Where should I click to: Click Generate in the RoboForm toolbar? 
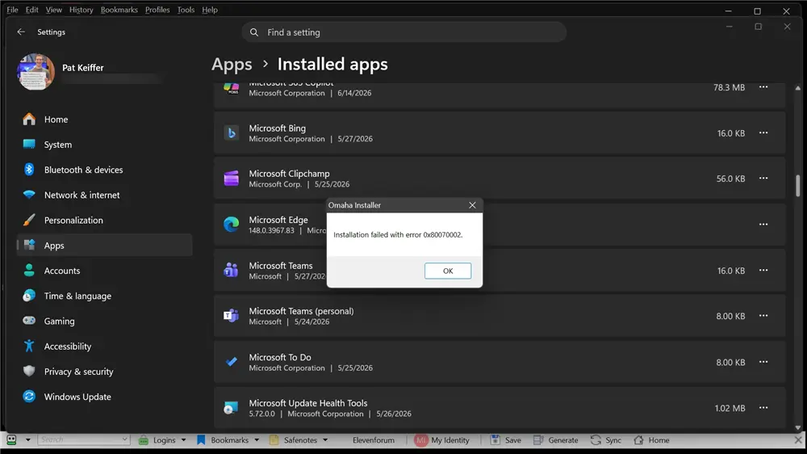click(x=555, y=440)
